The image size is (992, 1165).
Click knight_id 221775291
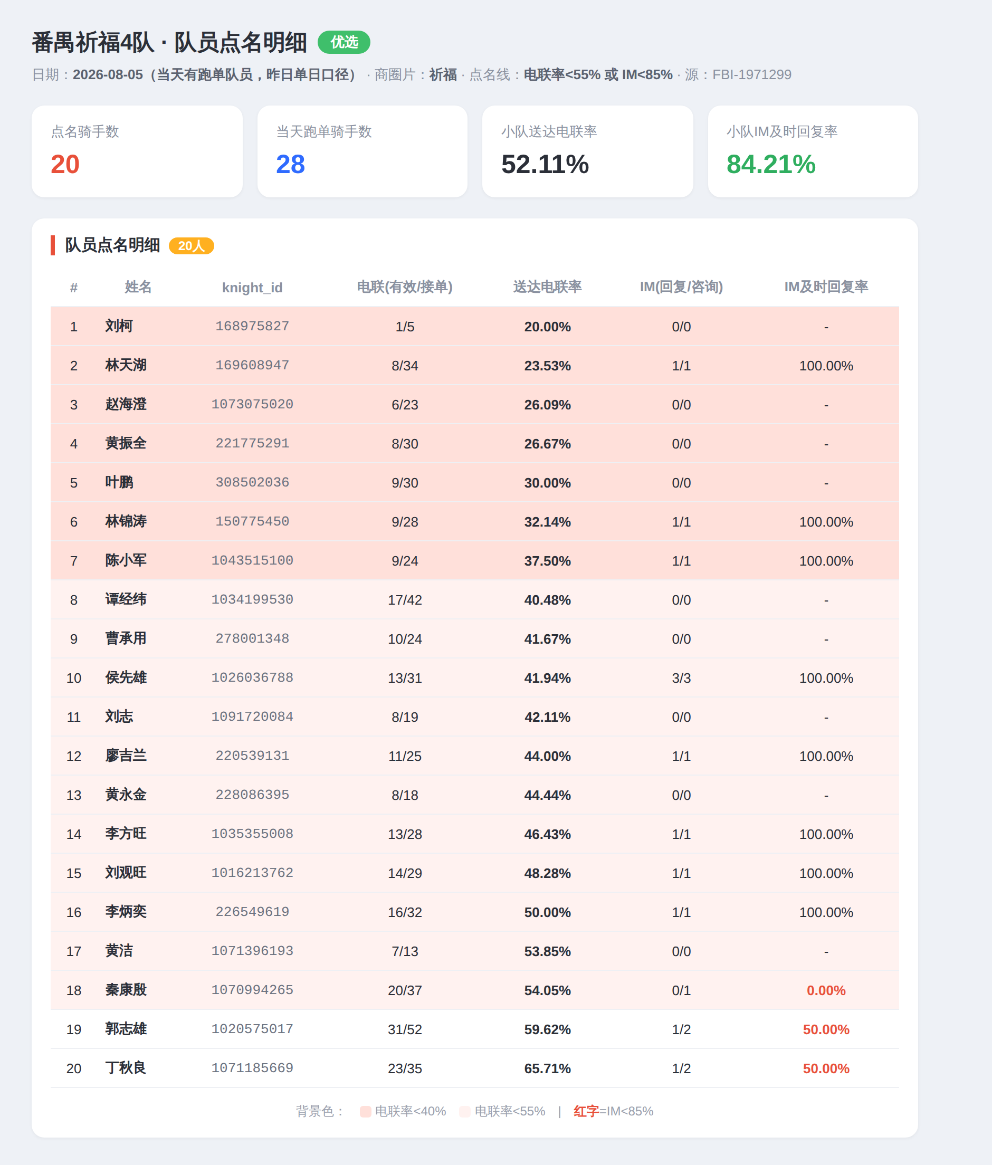[x=253, y=444]
